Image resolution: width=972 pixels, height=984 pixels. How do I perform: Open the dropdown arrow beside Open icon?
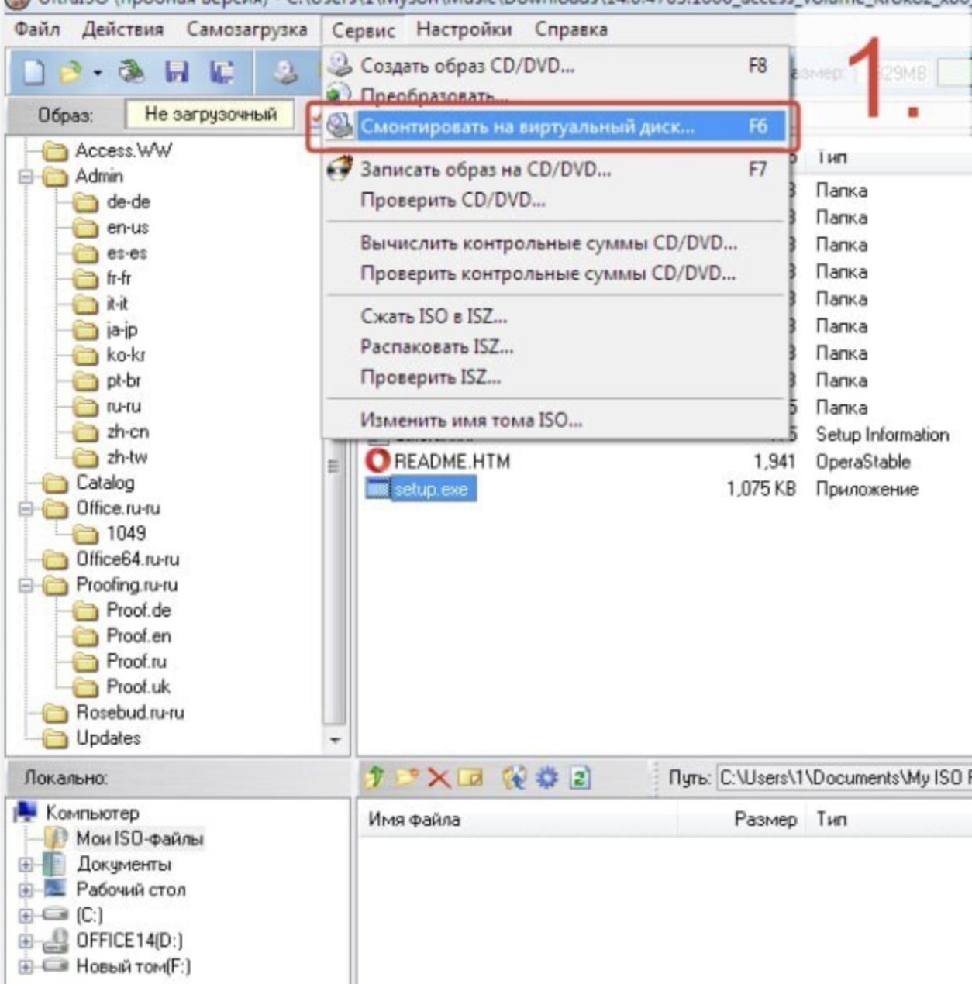coord(98,73)
